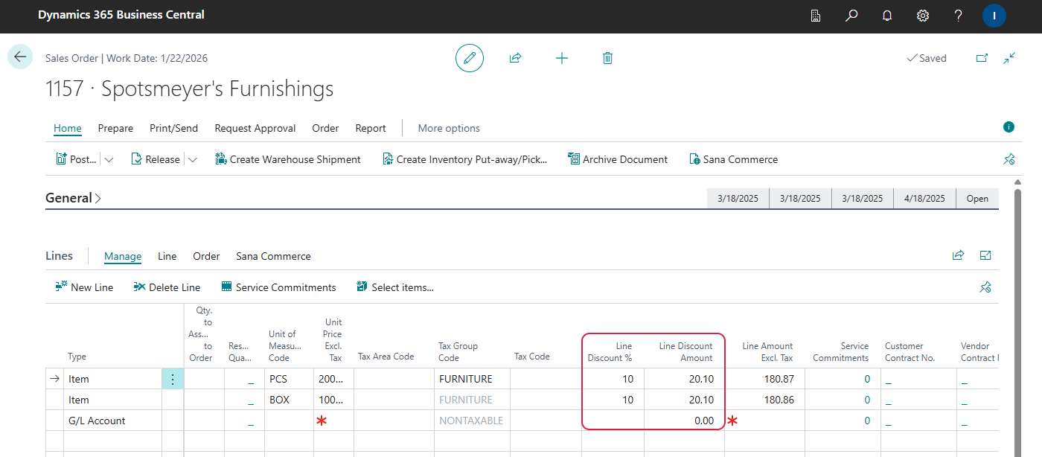The width and height of the screenshot is (1042, 457).
Task: Click the Line Discount % column header
Action: pos(610,351)
